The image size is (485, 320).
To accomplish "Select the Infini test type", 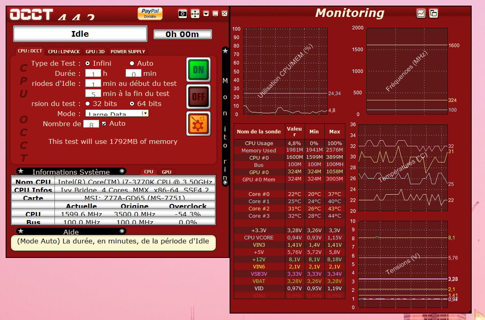I will point(88,63).
